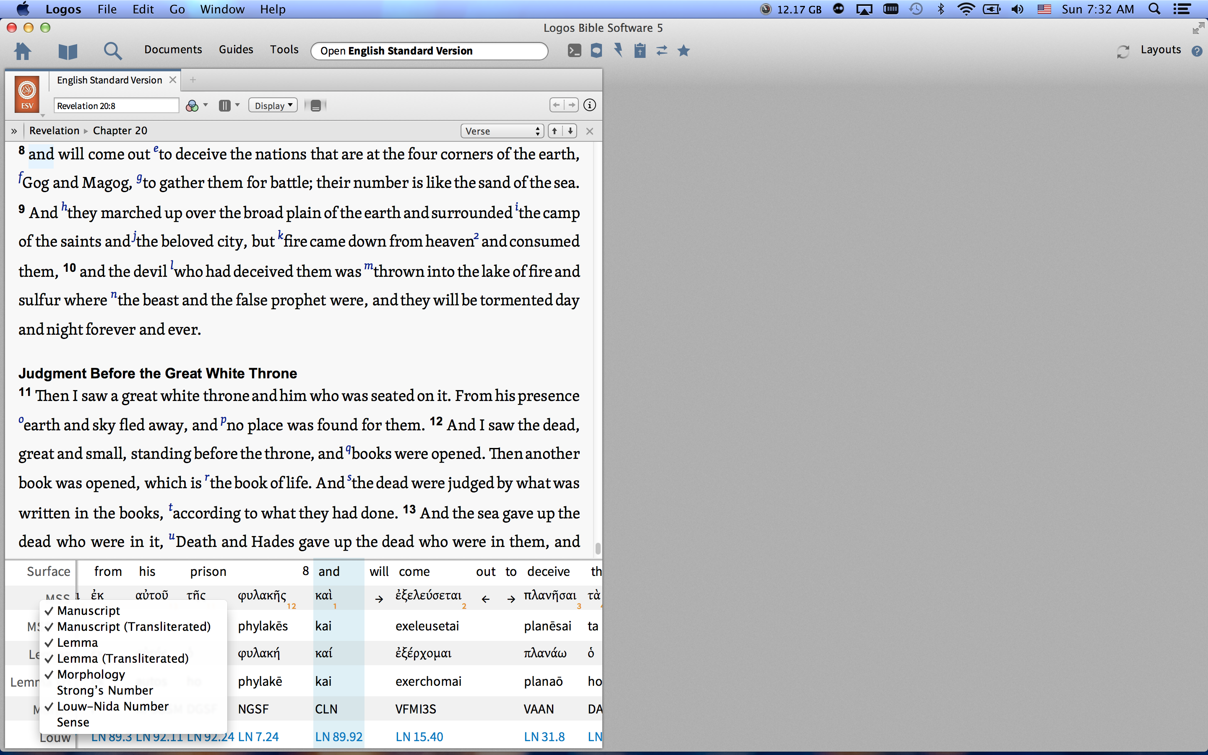Image resolution: width=1208 pixels, height=755 pixels.
Task: Click the star favorites shortcut icon
Action: [684, 50]
